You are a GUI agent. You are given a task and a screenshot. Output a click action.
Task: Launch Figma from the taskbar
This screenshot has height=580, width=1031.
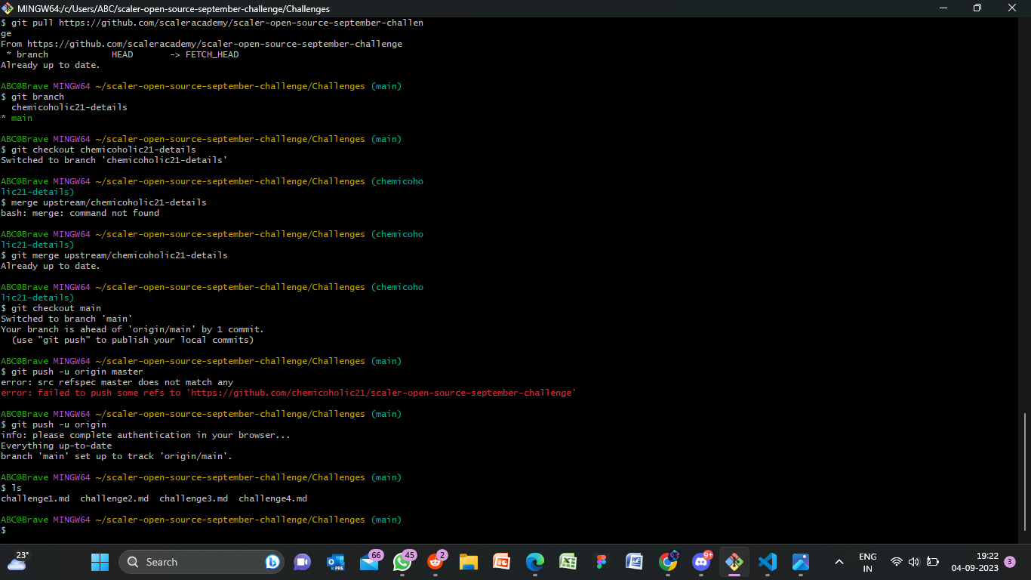[x=601, y=562]
